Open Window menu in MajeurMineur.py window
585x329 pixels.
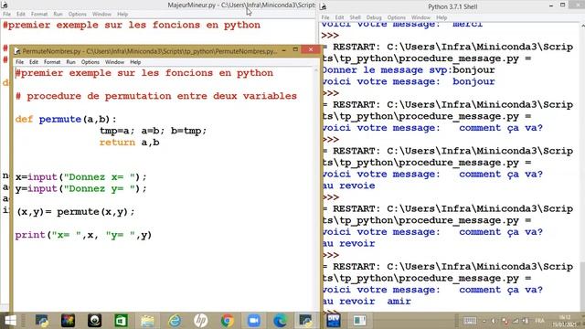pos(101,14)
